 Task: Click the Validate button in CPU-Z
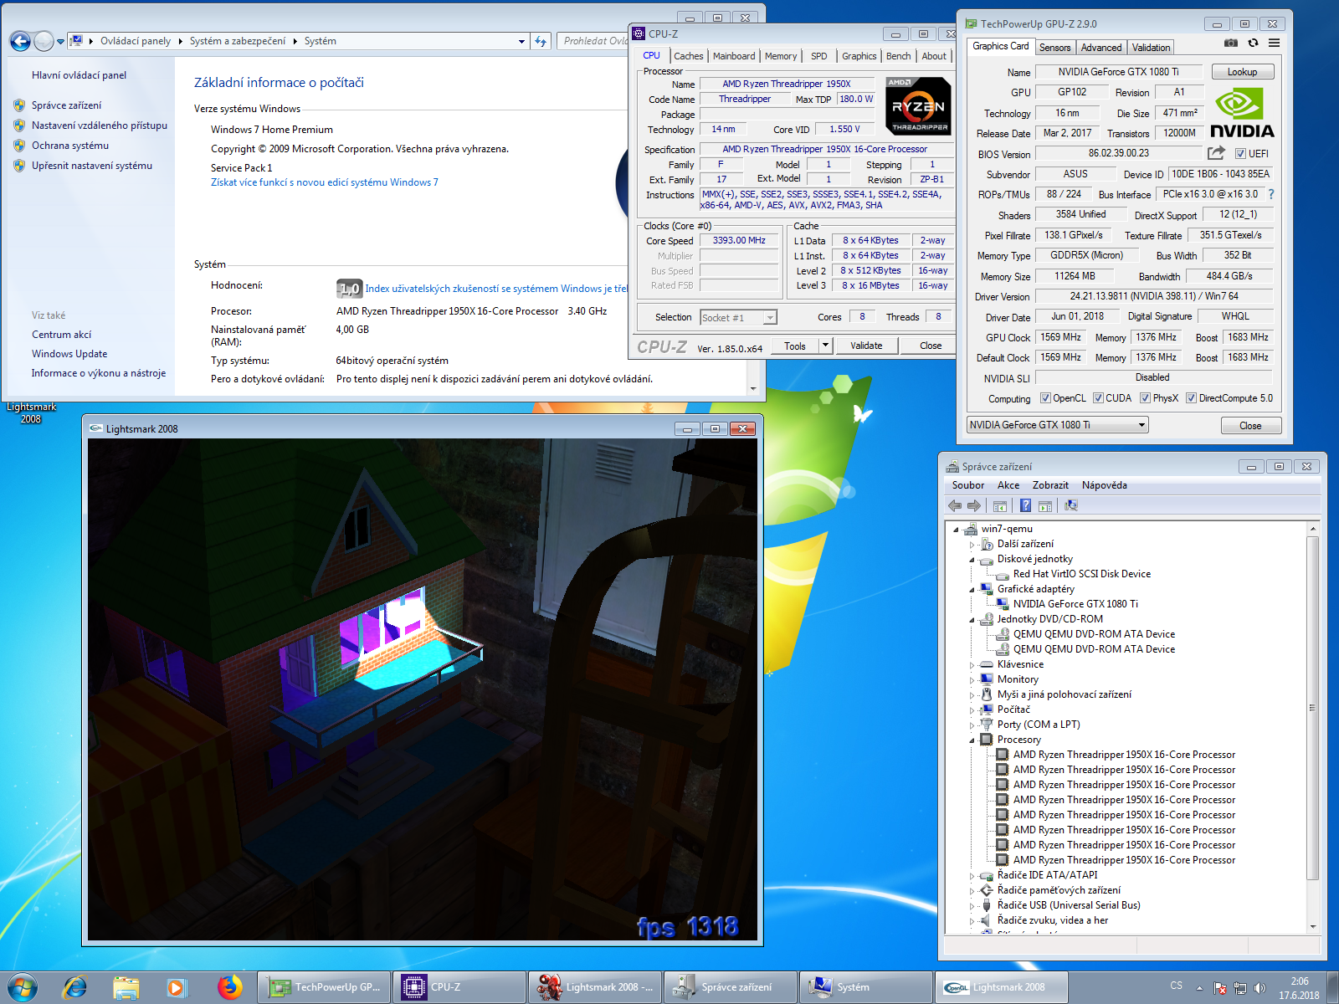[x=866, y=346]
